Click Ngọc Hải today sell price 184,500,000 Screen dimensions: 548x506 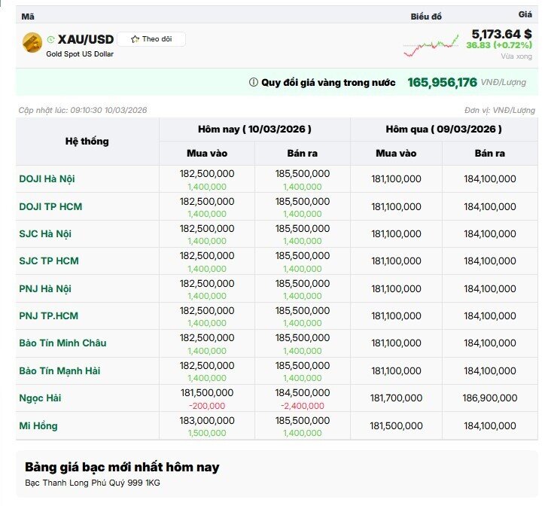point(303,393)
